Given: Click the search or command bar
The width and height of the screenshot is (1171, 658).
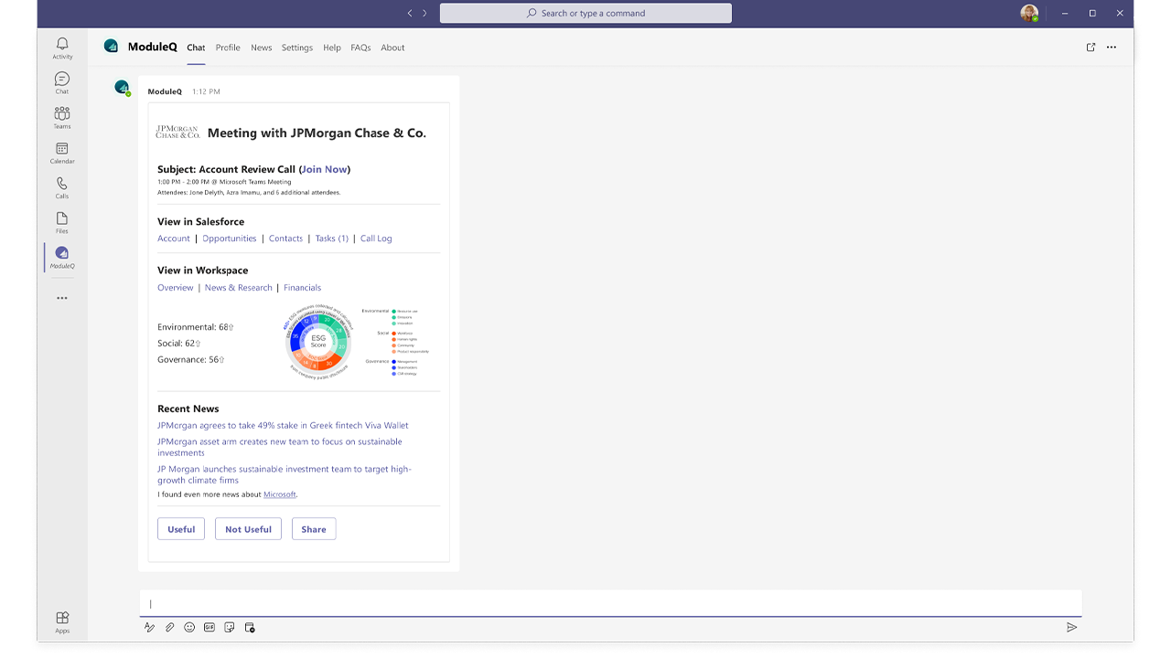Looking at the screenshot, I should click(x=585, y=13).
